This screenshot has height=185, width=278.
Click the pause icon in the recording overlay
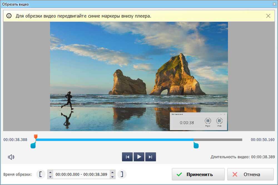[x=208, y=121]
